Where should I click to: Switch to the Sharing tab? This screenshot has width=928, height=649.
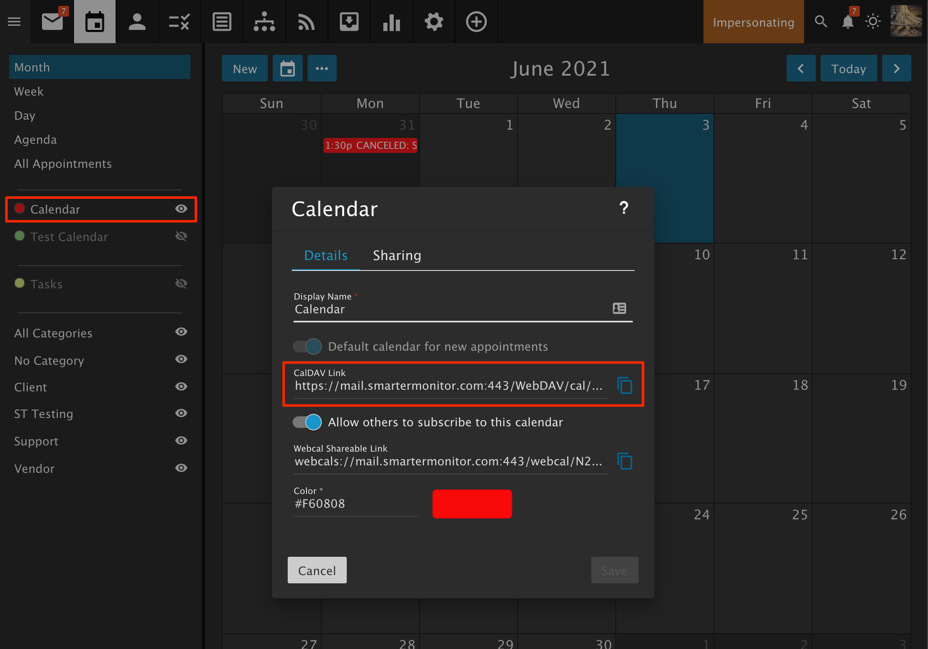pyautogui.click(x=397, y=256)
